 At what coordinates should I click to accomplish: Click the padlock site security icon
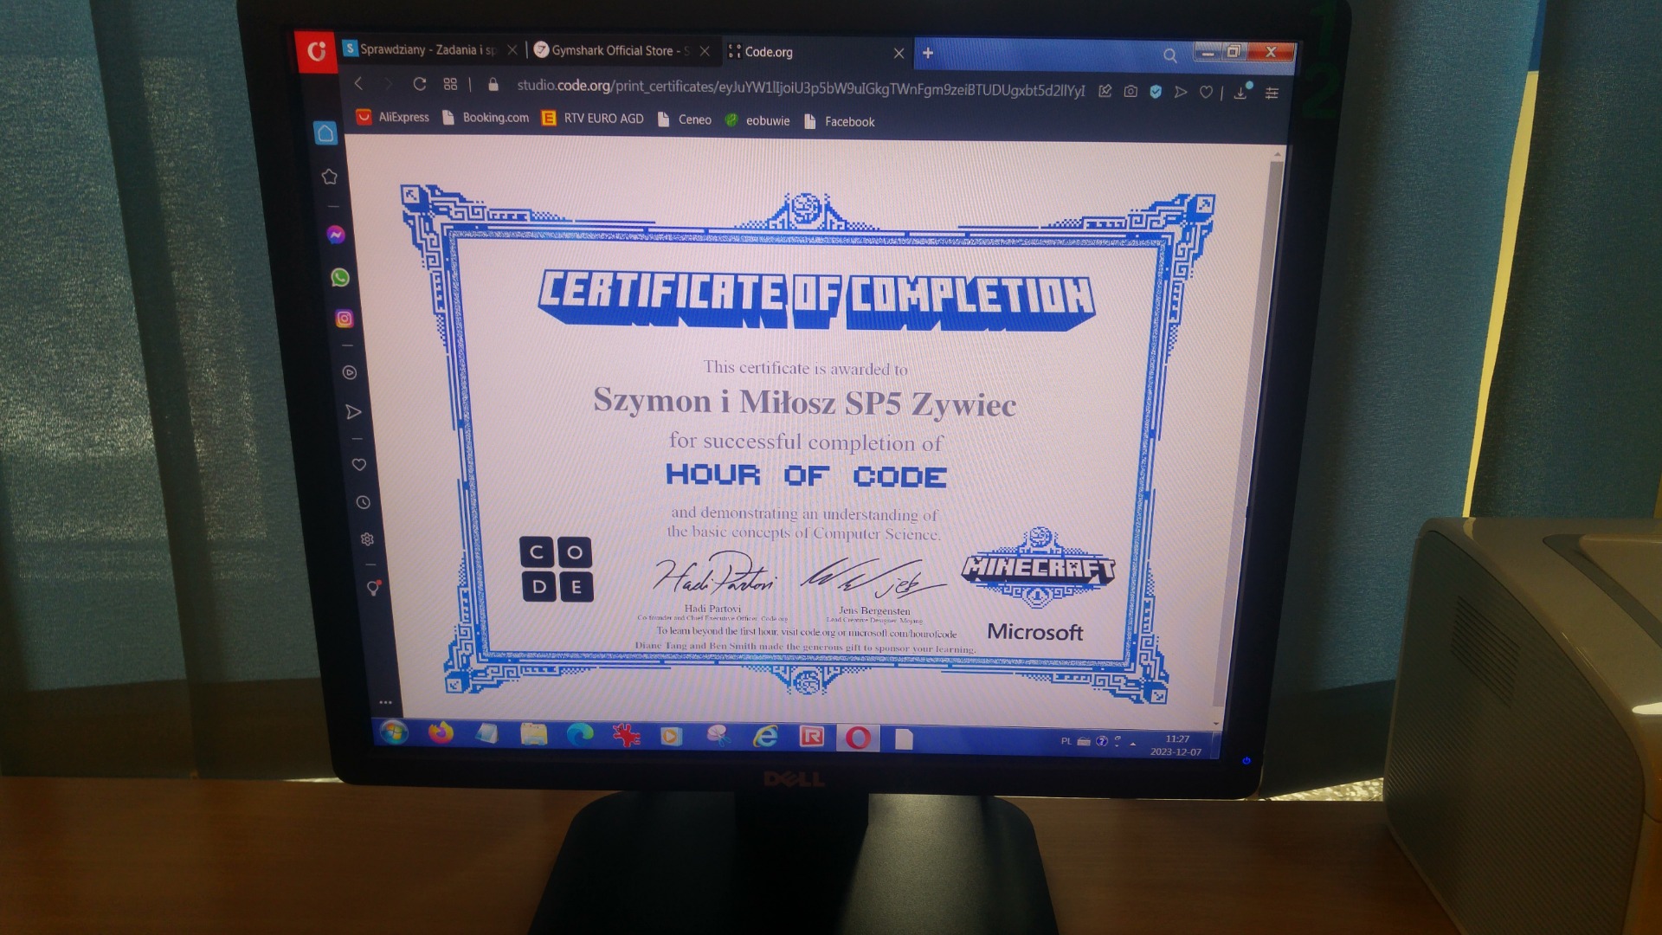point(493,85)
